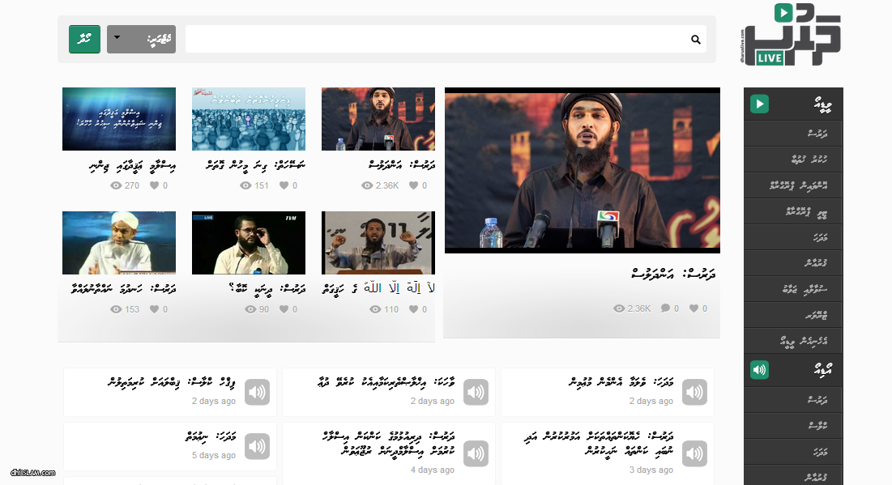
Task: Open the video thumbnail showing 90 views
Action: pos(249,243)
